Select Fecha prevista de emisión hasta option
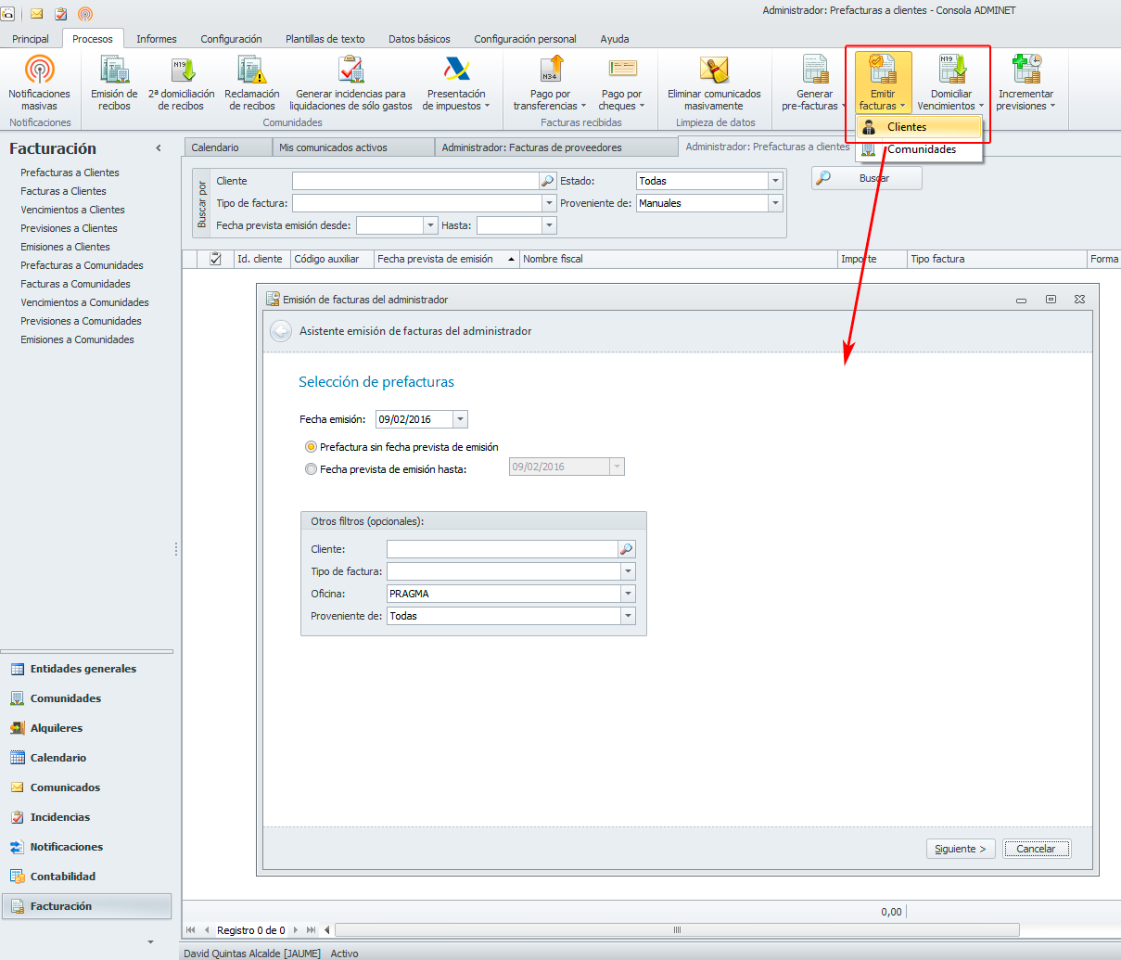 (x=311, y=469)
